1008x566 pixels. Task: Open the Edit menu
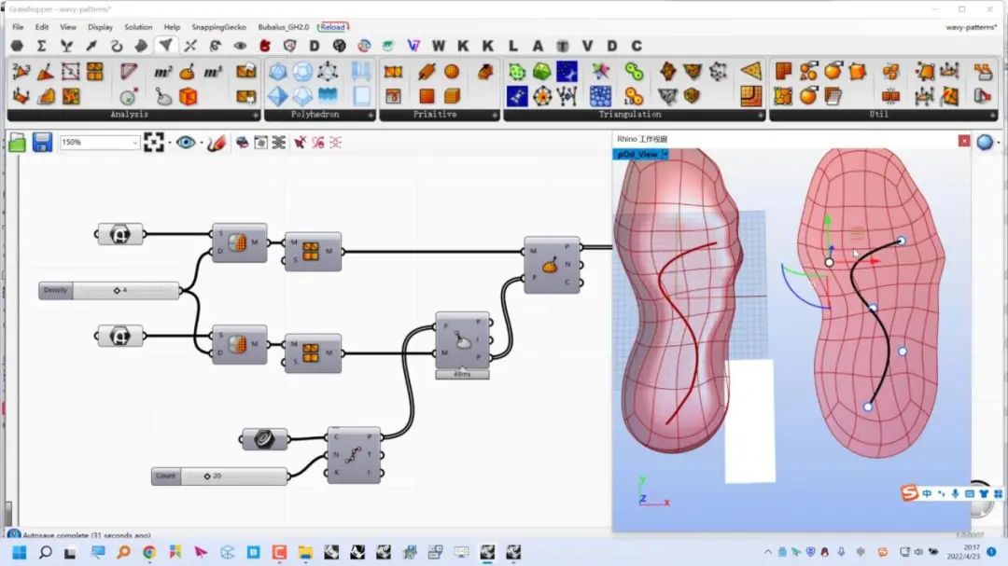coord(42,27)
